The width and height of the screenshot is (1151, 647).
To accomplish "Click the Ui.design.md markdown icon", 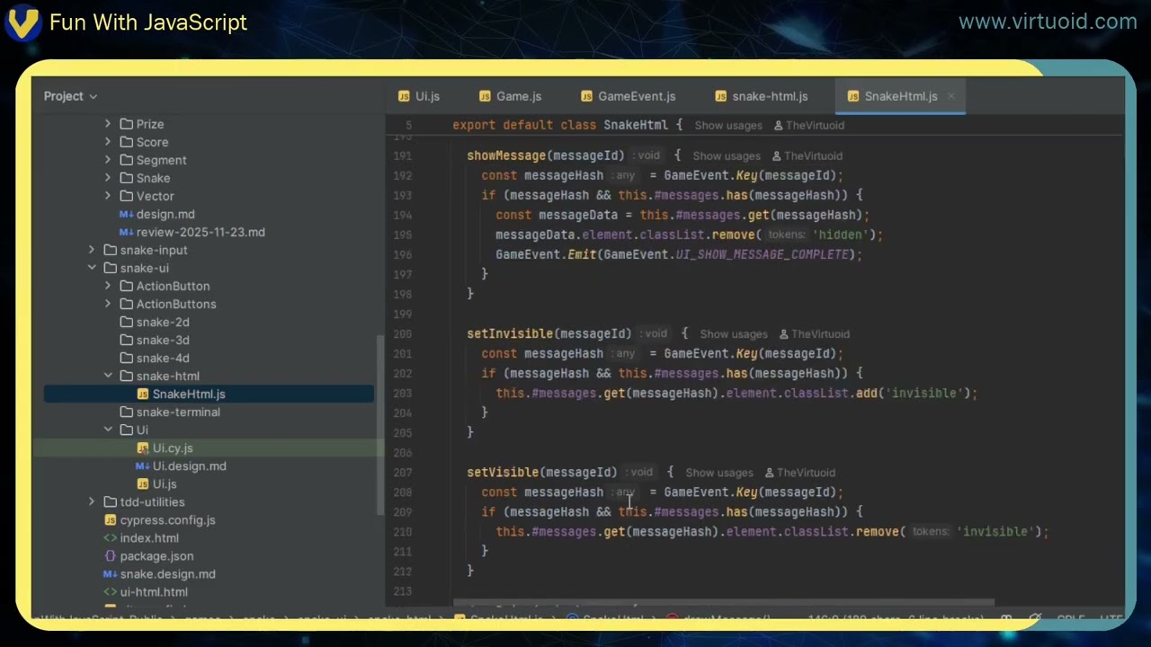I will (x=142, y=465).
